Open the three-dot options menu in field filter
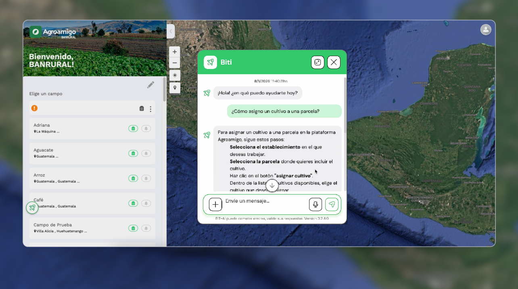 [150, 109]
